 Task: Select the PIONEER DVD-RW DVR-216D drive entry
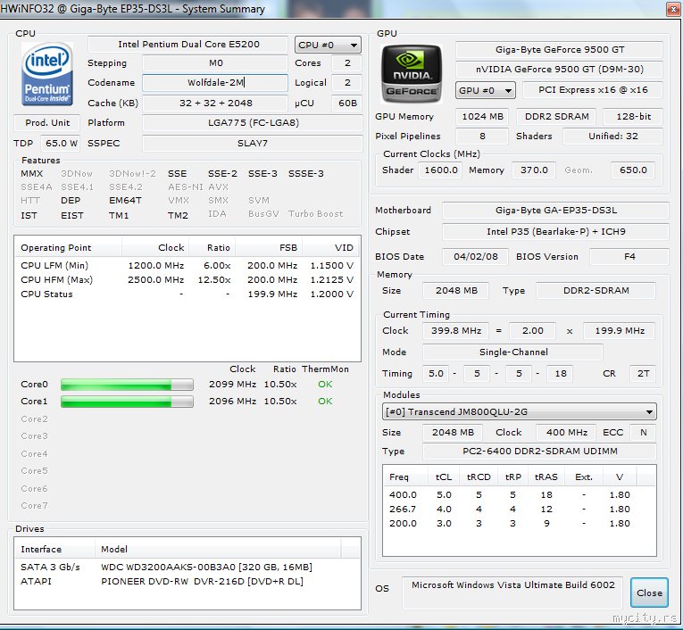click(187, 581)
